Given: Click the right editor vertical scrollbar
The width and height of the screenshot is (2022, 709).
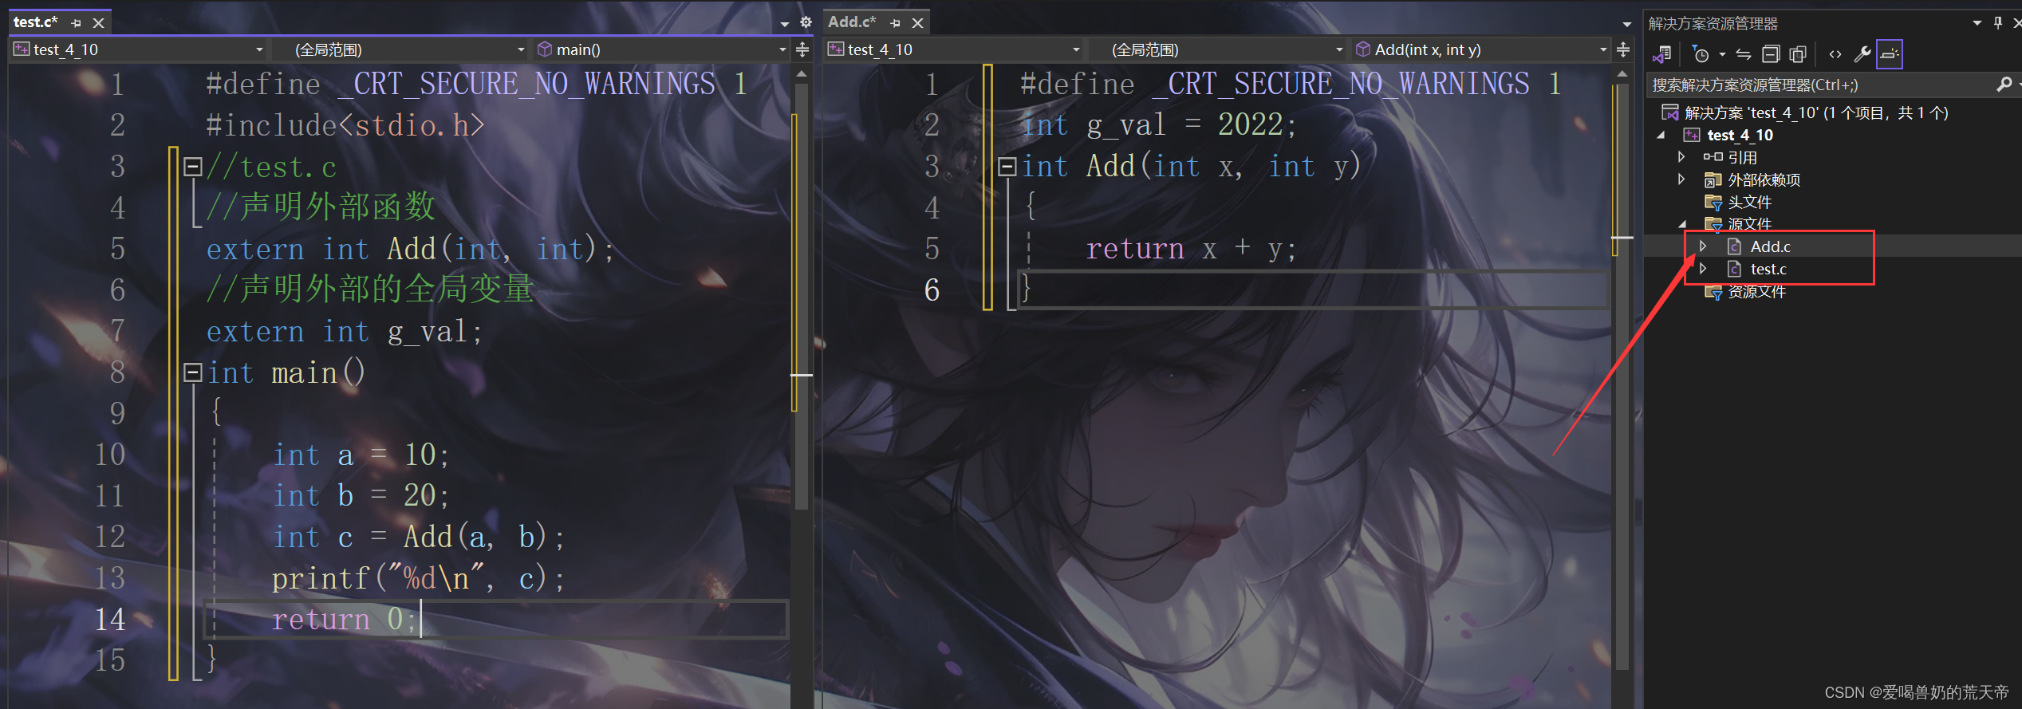Looking at the screenshot, I should pyautogui.click(x=1622, y=375).
